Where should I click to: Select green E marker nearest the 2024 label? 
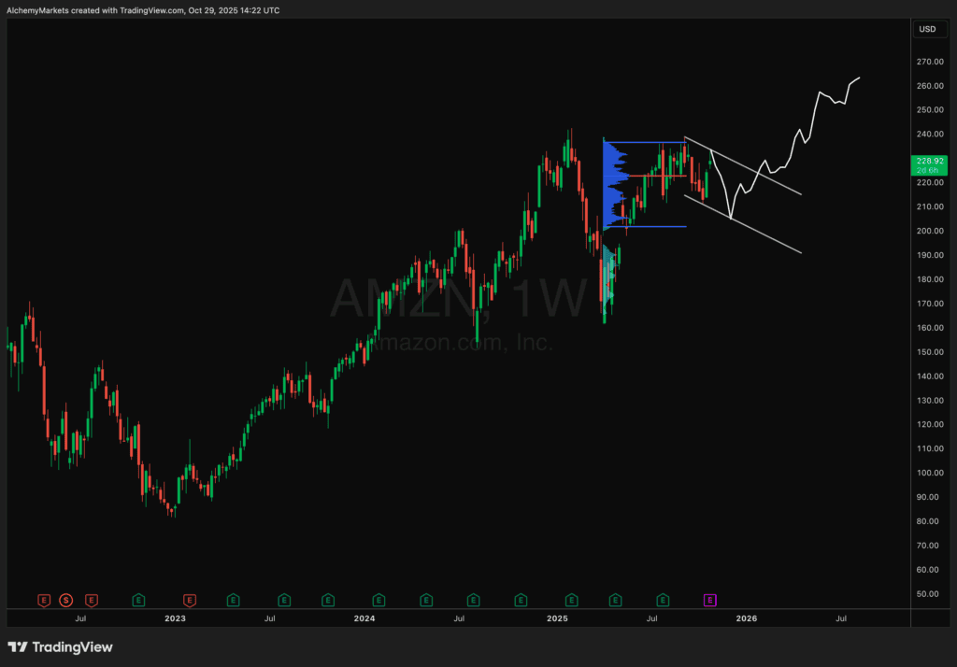click(379, 599)
